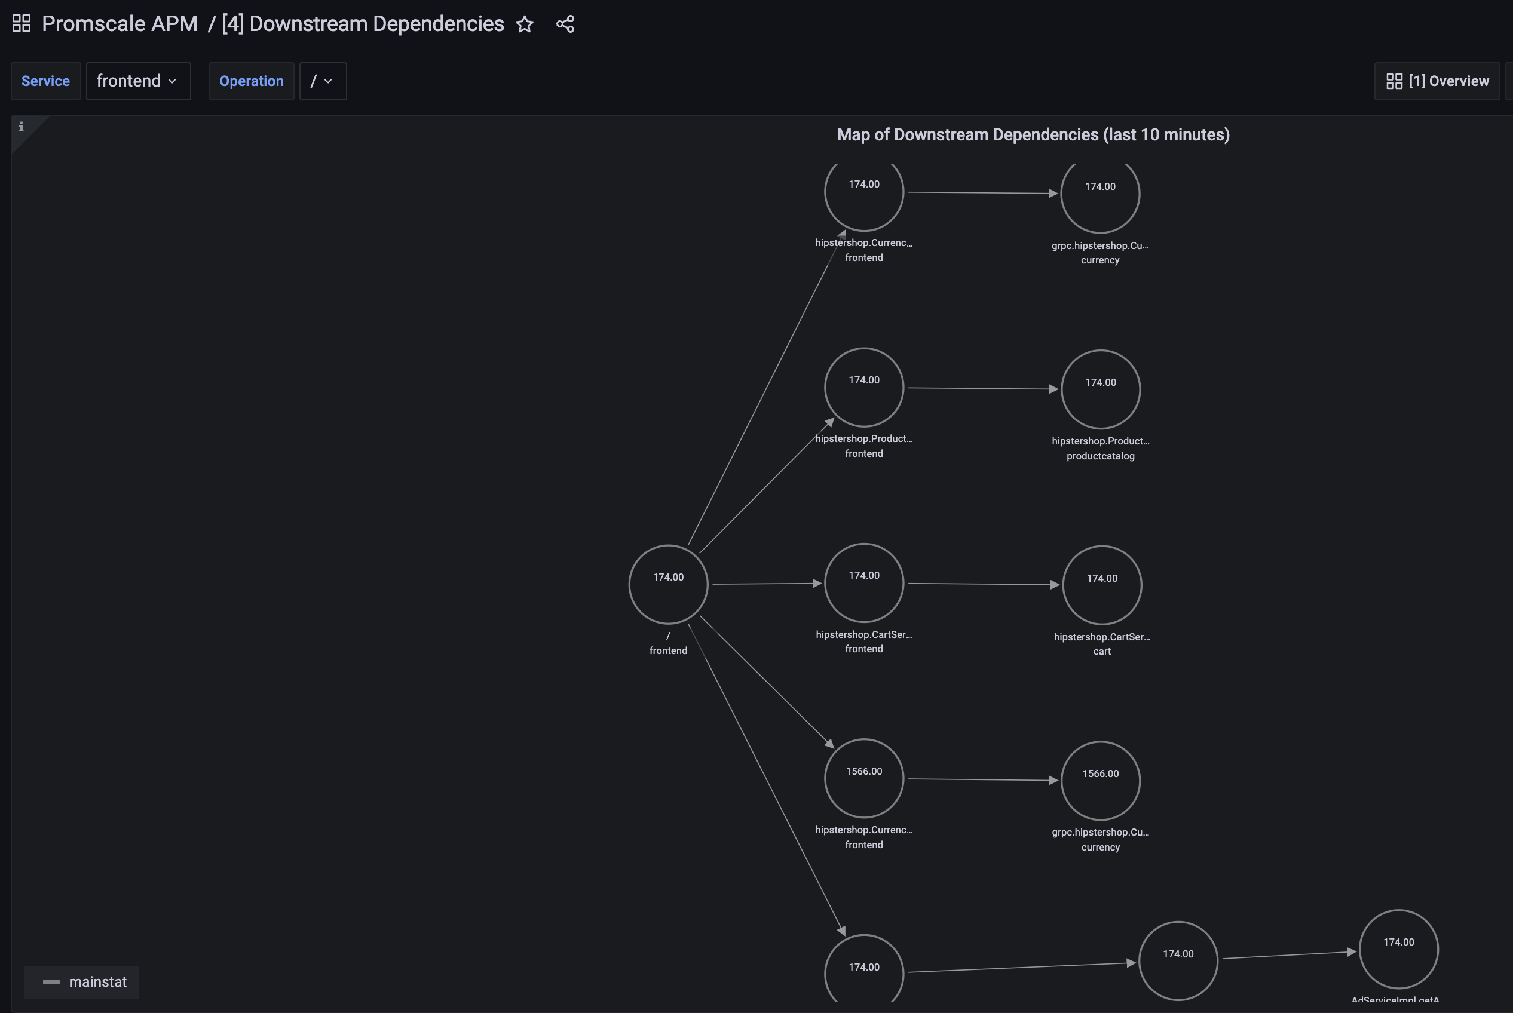
Task: Open the [1] Overview dashboard link
Action: [1437, 81]
